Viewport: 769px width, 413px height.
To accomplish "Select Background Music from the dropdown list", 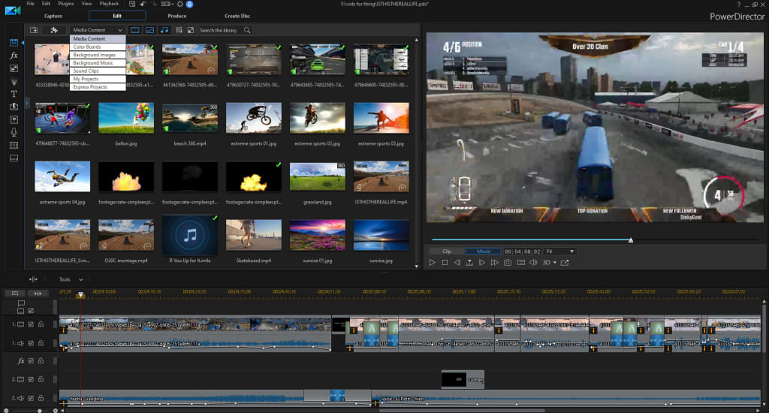I will tap(93, 63).
